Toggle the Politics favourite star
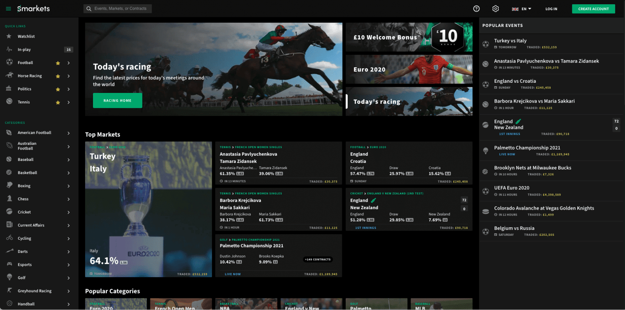Viewport: 625px width, 310px height. click(x=58, y=89)
